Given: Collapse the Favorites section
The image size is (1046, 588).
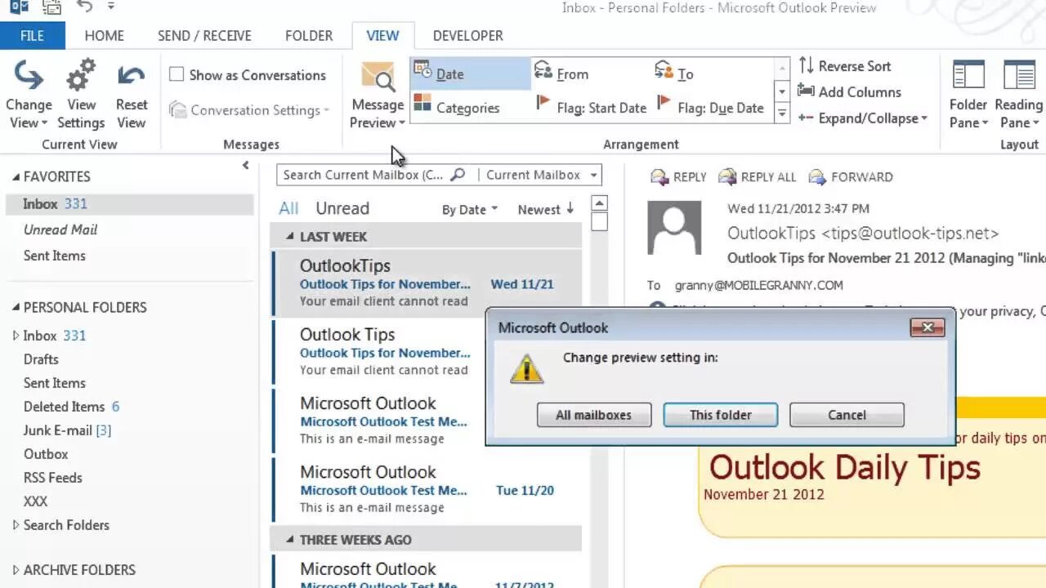Looking at the screenshot, I should coord(16,176).
